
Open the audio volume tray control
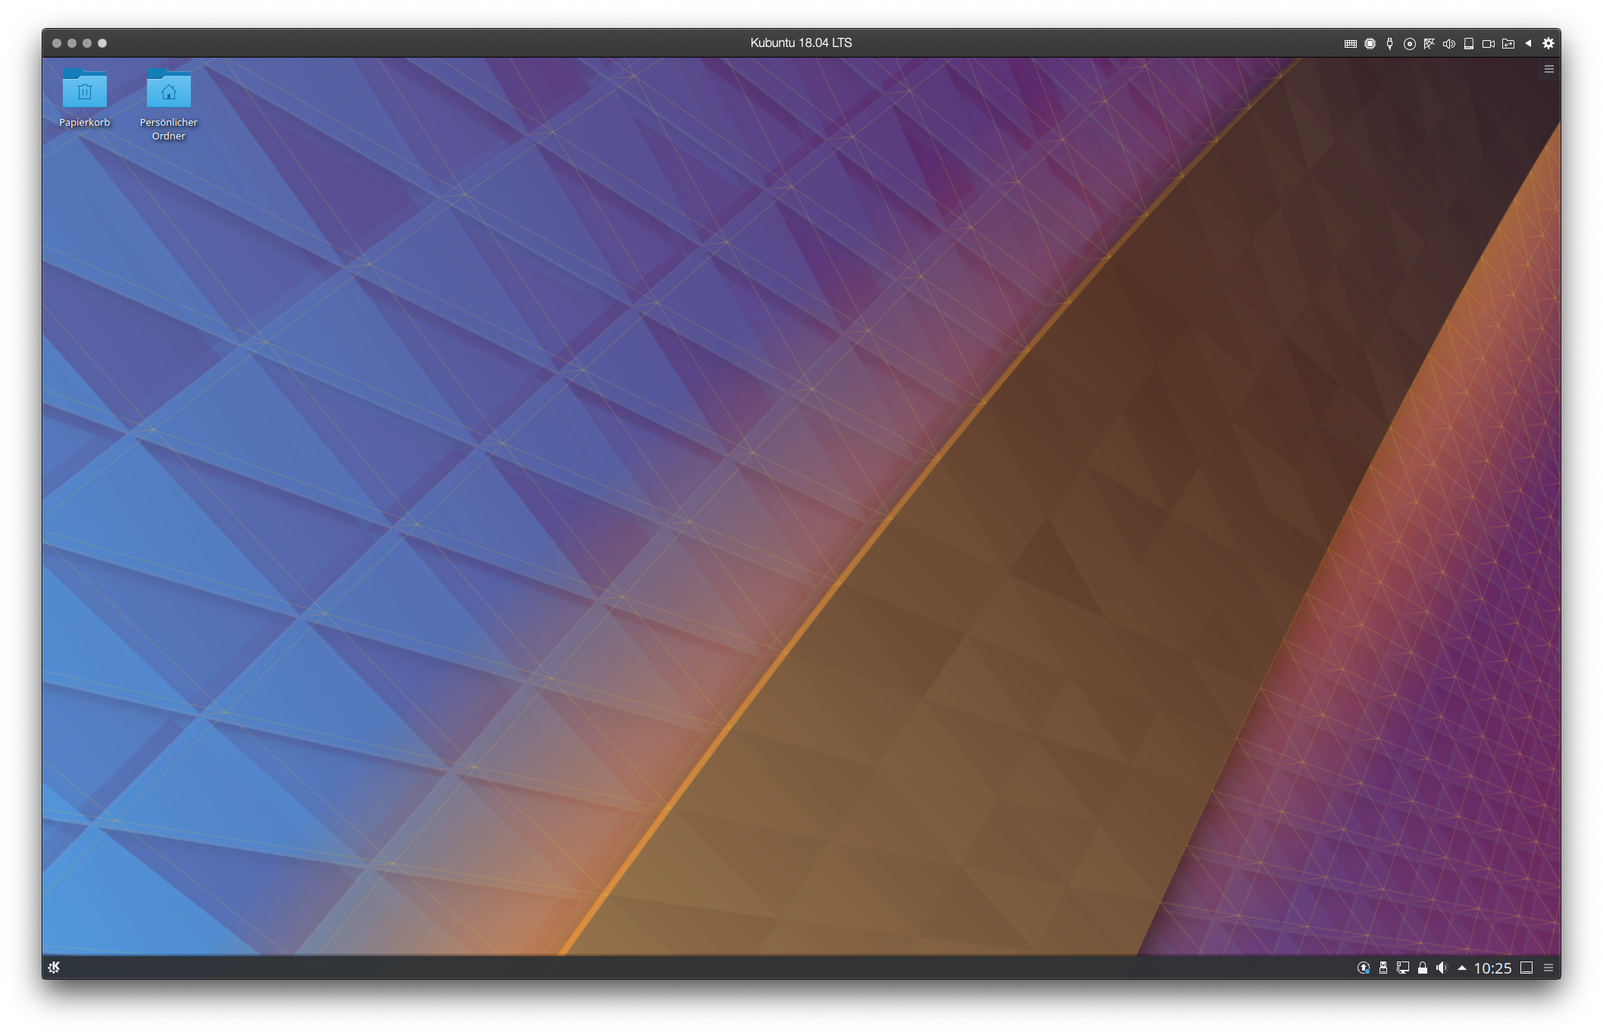(x=1442, y=968)
